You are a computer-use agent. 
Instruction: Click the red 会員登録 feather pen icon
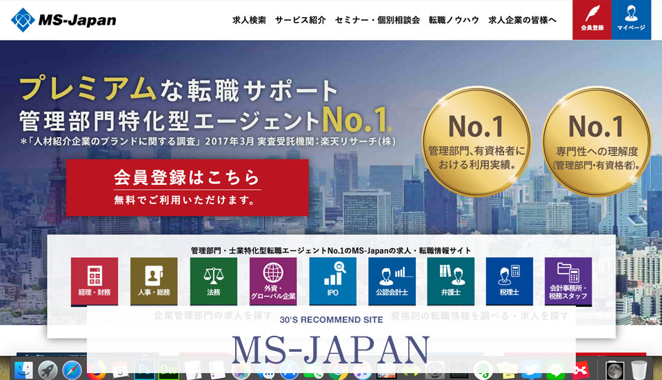point(592,20)
